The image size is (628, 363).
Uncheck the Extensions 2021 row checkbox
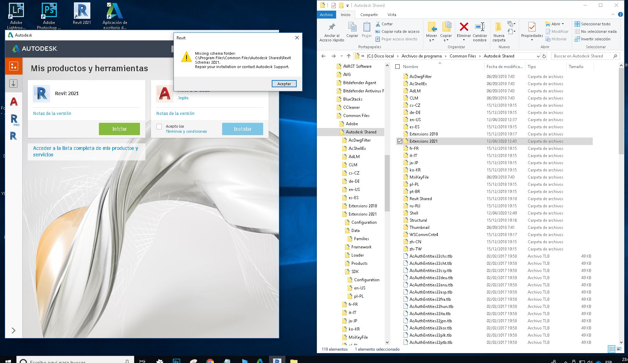400,141
